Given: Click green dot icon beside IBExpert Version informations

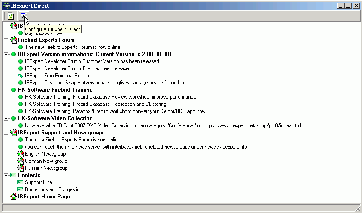Looking at the screenshot, I should click(x=13, y=54).
